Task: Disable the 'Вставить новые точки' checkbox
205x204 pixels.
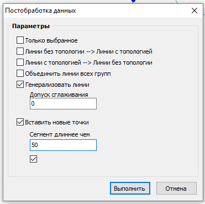Action: point(20,122)
